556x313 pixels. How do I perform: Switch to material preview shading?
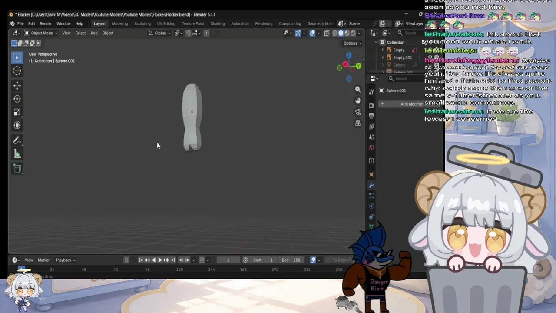click(x=347, y=33)
